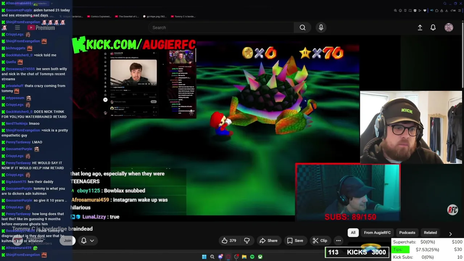Click browser ad-block shield icon
464x261 pixels.
(x=415, y=11)
